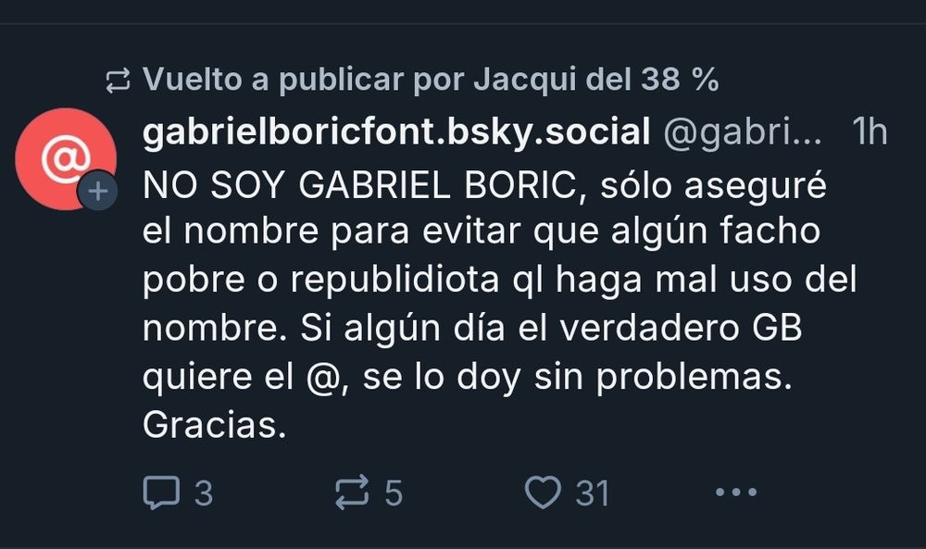
Task: Follow the account via the plus badge
Action: [x=98, y=191]
